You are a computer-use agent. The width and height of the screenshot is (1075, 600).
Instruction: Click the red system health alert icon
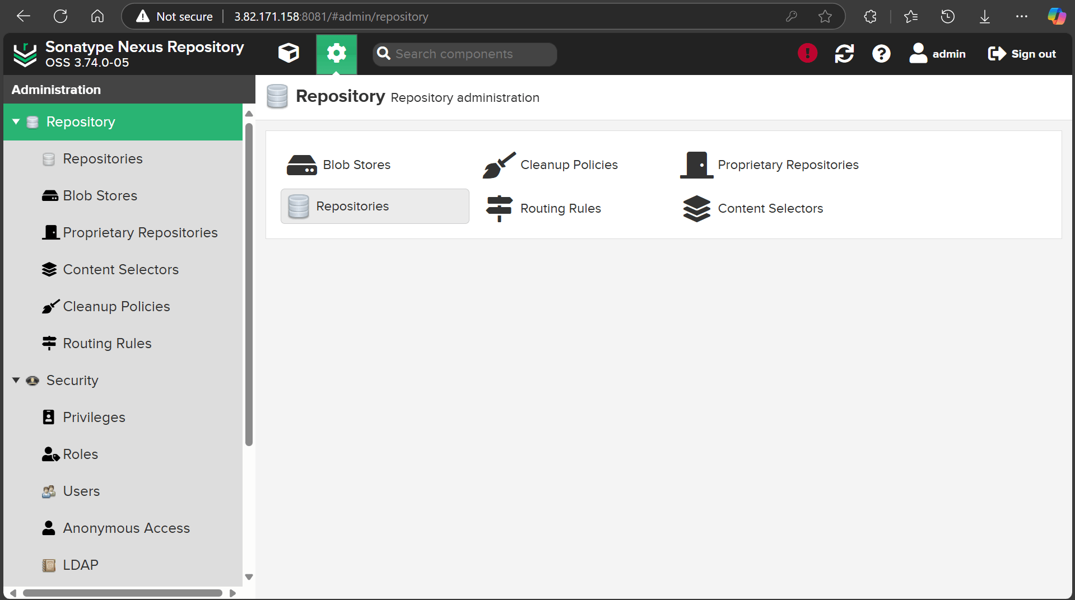click(807, 53)
